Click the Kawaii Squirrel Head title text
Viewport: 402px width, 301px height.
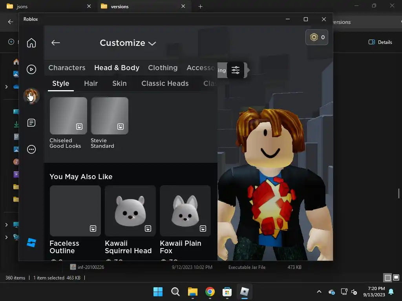point(128,247)
